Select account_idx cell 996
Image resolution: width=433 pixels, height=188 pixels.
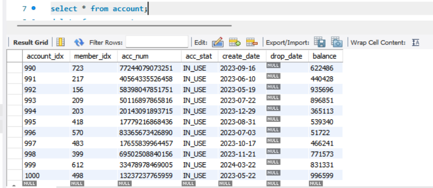click(46, 132)
